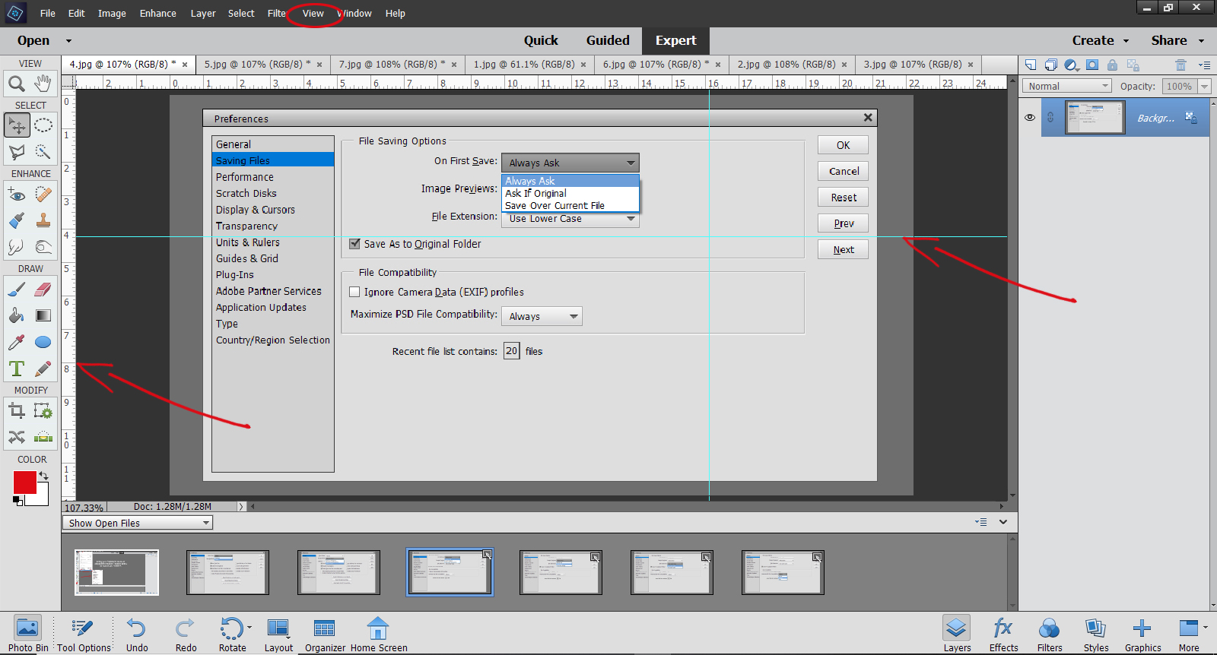Click the red foreground color swatch

coord(24,483)
